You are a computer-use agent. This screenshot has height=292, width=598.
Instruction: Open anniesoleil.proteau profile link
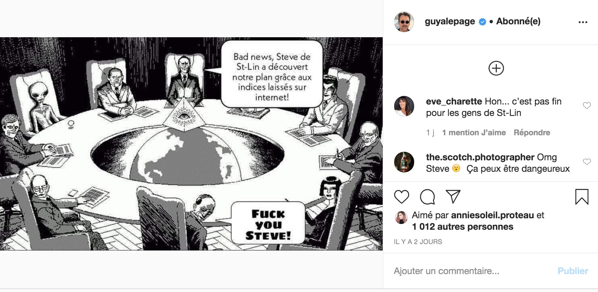[492, 215]
